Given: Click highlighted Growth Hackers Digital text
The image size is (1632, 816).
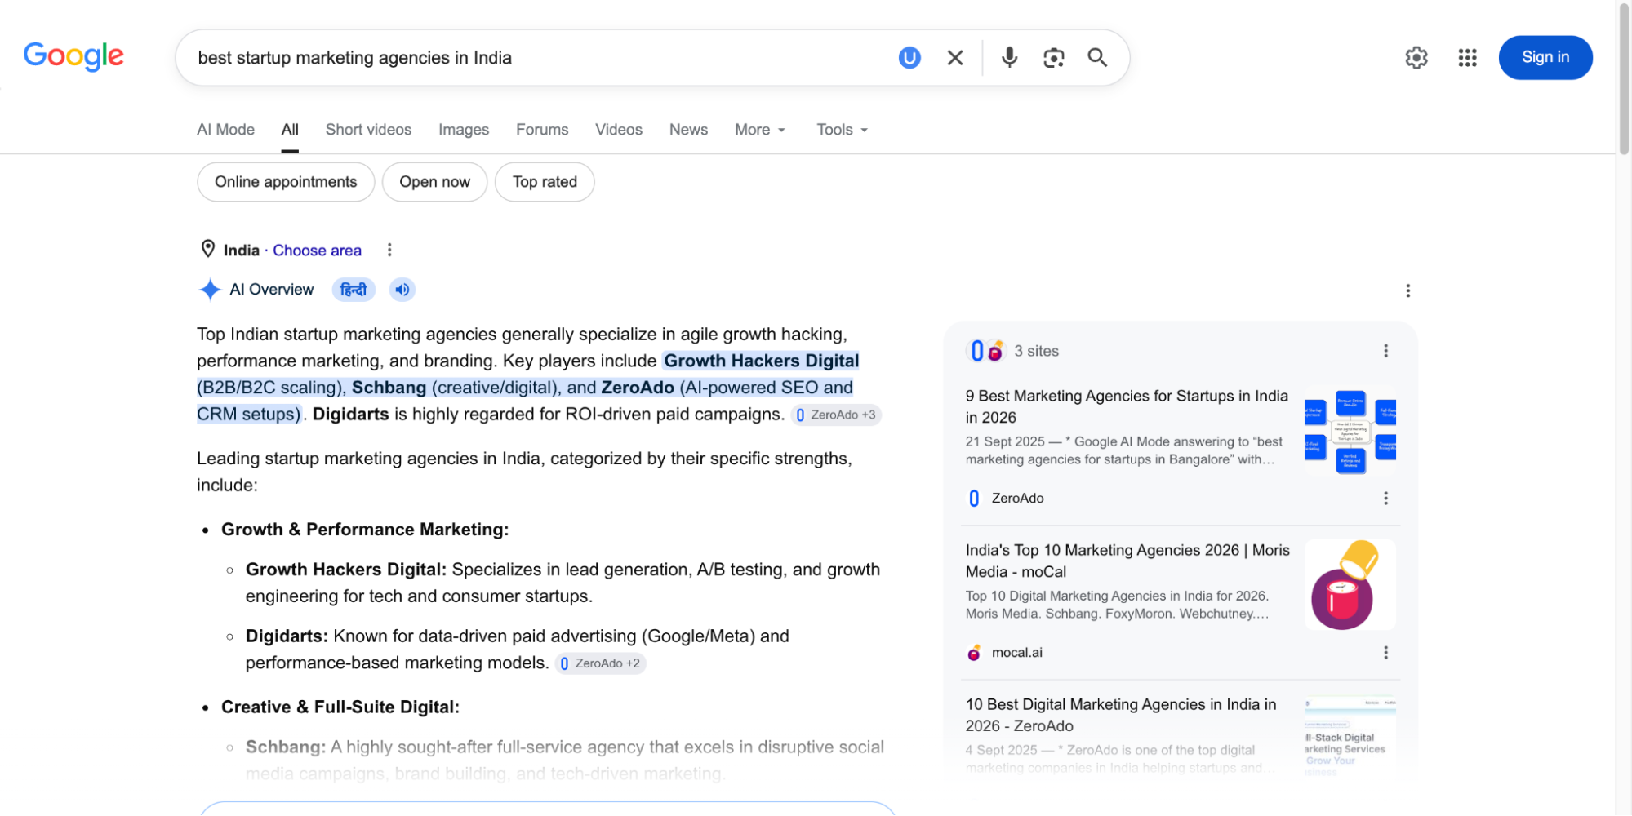Looking at the screenshot, I should coord(761,361).
